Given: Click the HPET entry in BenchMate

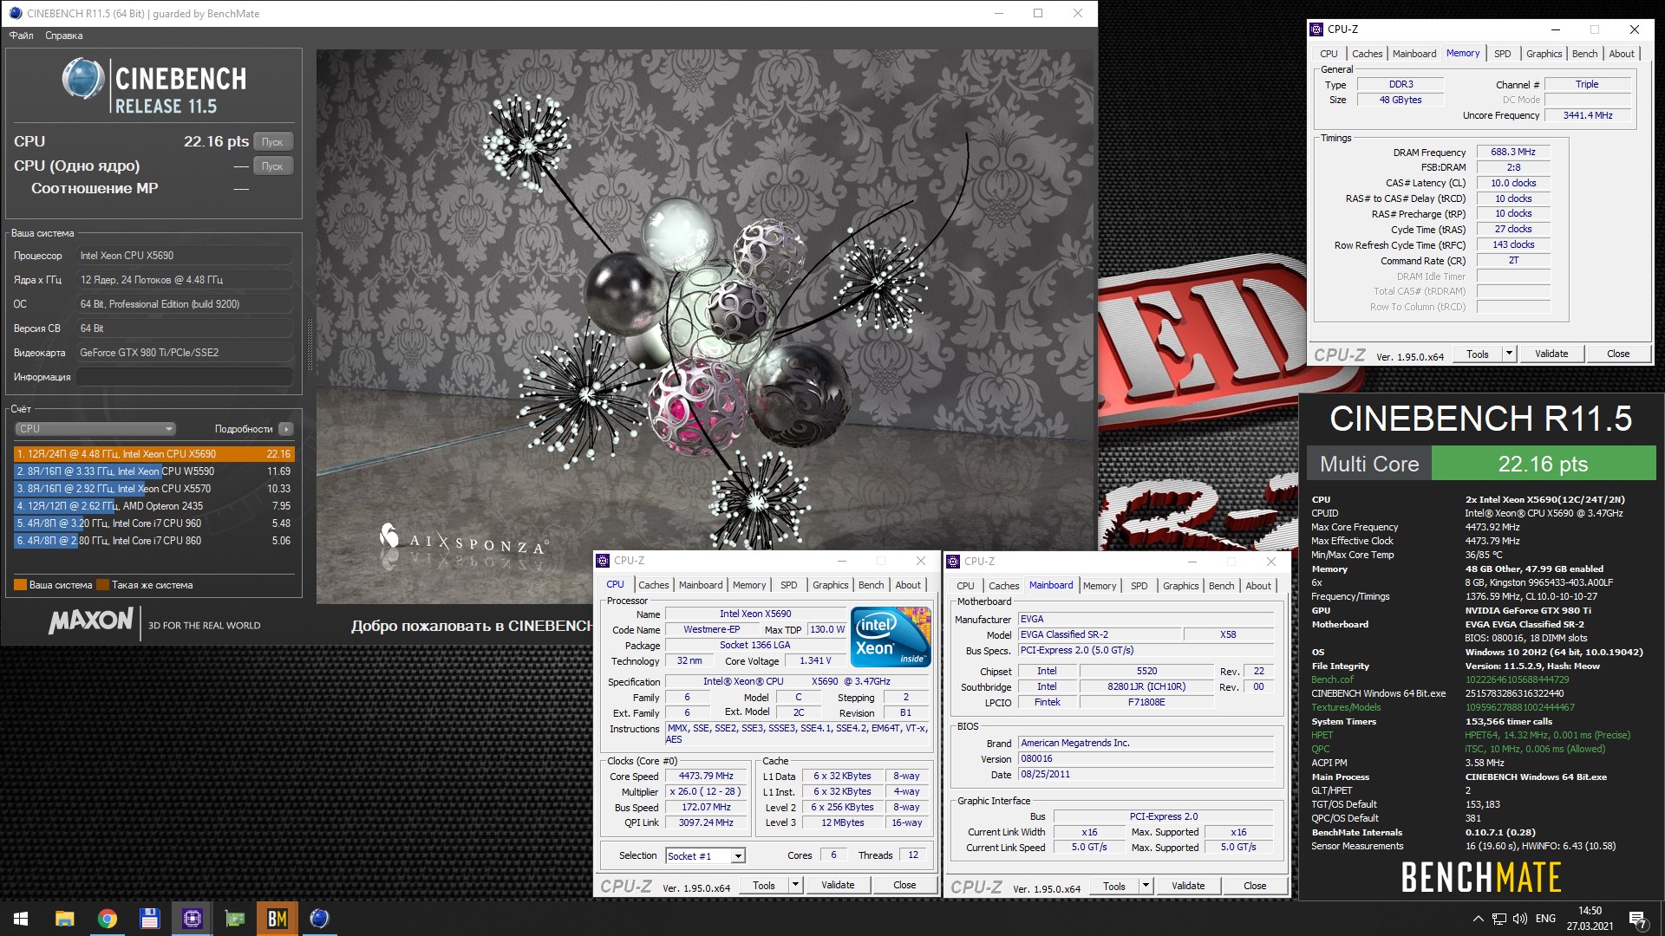Looking at the screenshot, I should tap(1322, 735).
